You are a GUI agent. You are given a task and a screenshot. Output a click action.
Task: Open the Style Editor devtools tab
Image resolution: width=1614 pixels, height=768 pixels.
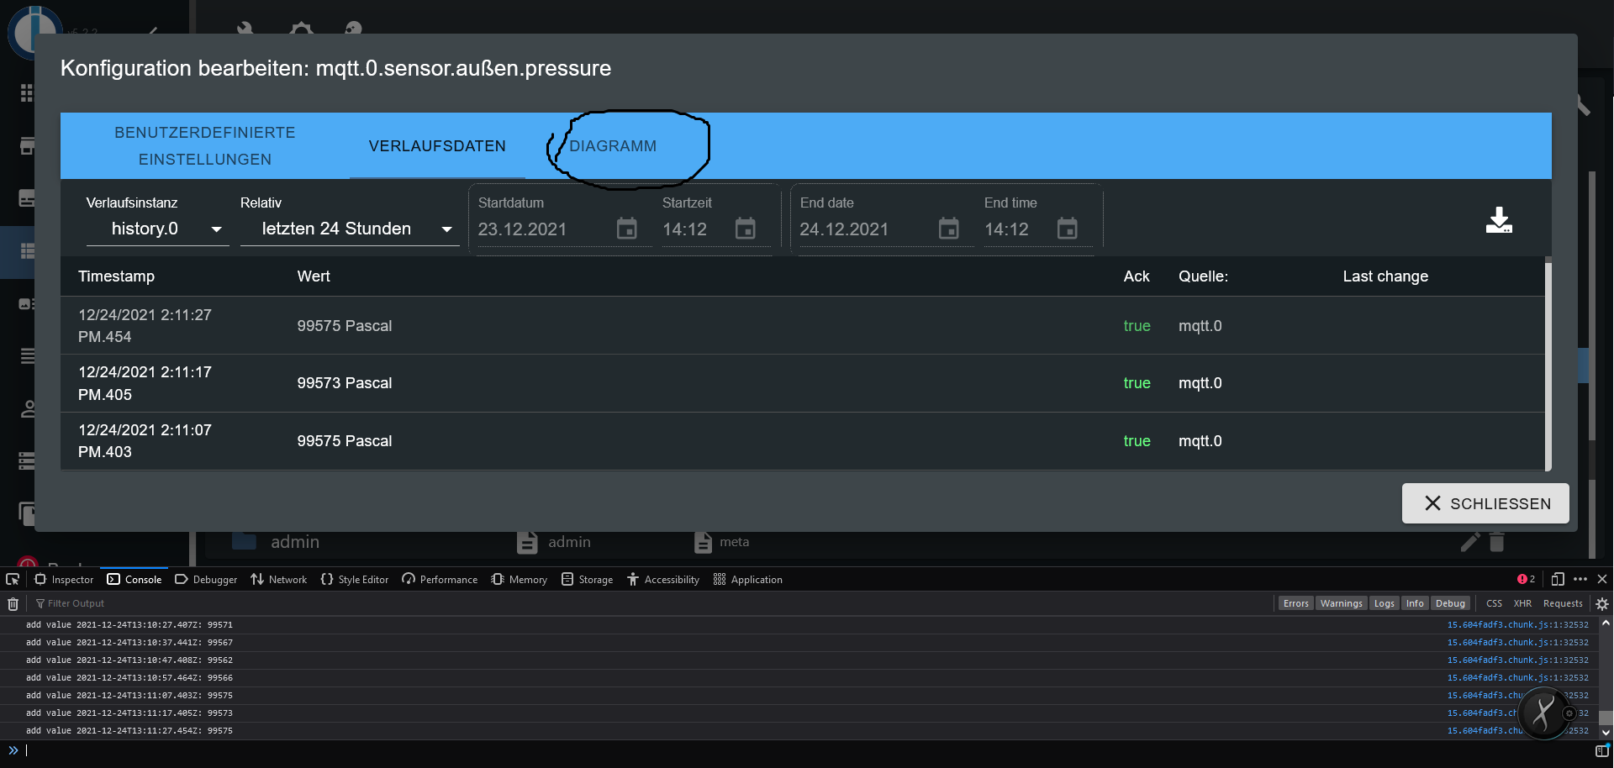[x=354, y=579]
